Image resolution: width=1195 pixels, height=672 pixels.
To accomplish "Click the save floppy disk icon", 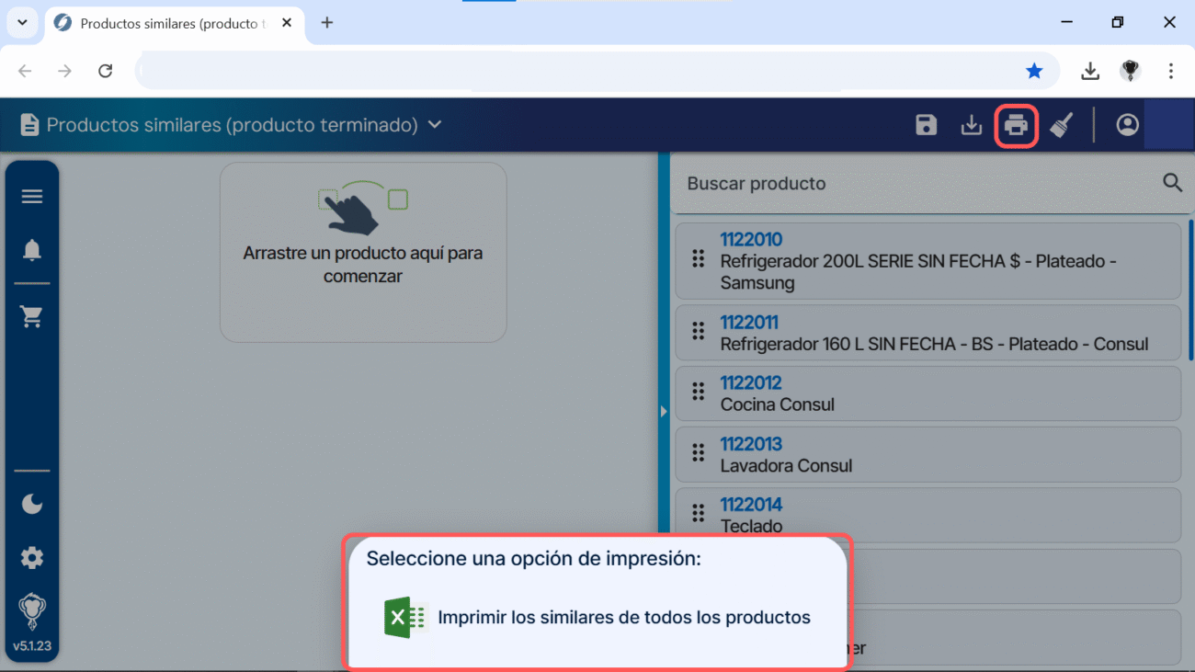I will point(926,126).
